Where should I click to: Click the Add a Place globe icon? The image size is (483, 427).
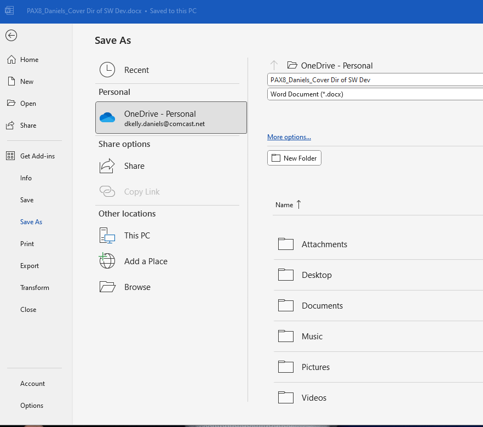click(x=107, y=261)
